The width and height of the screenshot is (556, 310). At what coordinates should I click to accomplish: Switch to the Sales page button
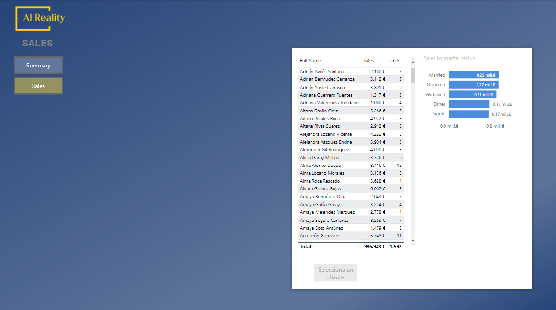38,86
